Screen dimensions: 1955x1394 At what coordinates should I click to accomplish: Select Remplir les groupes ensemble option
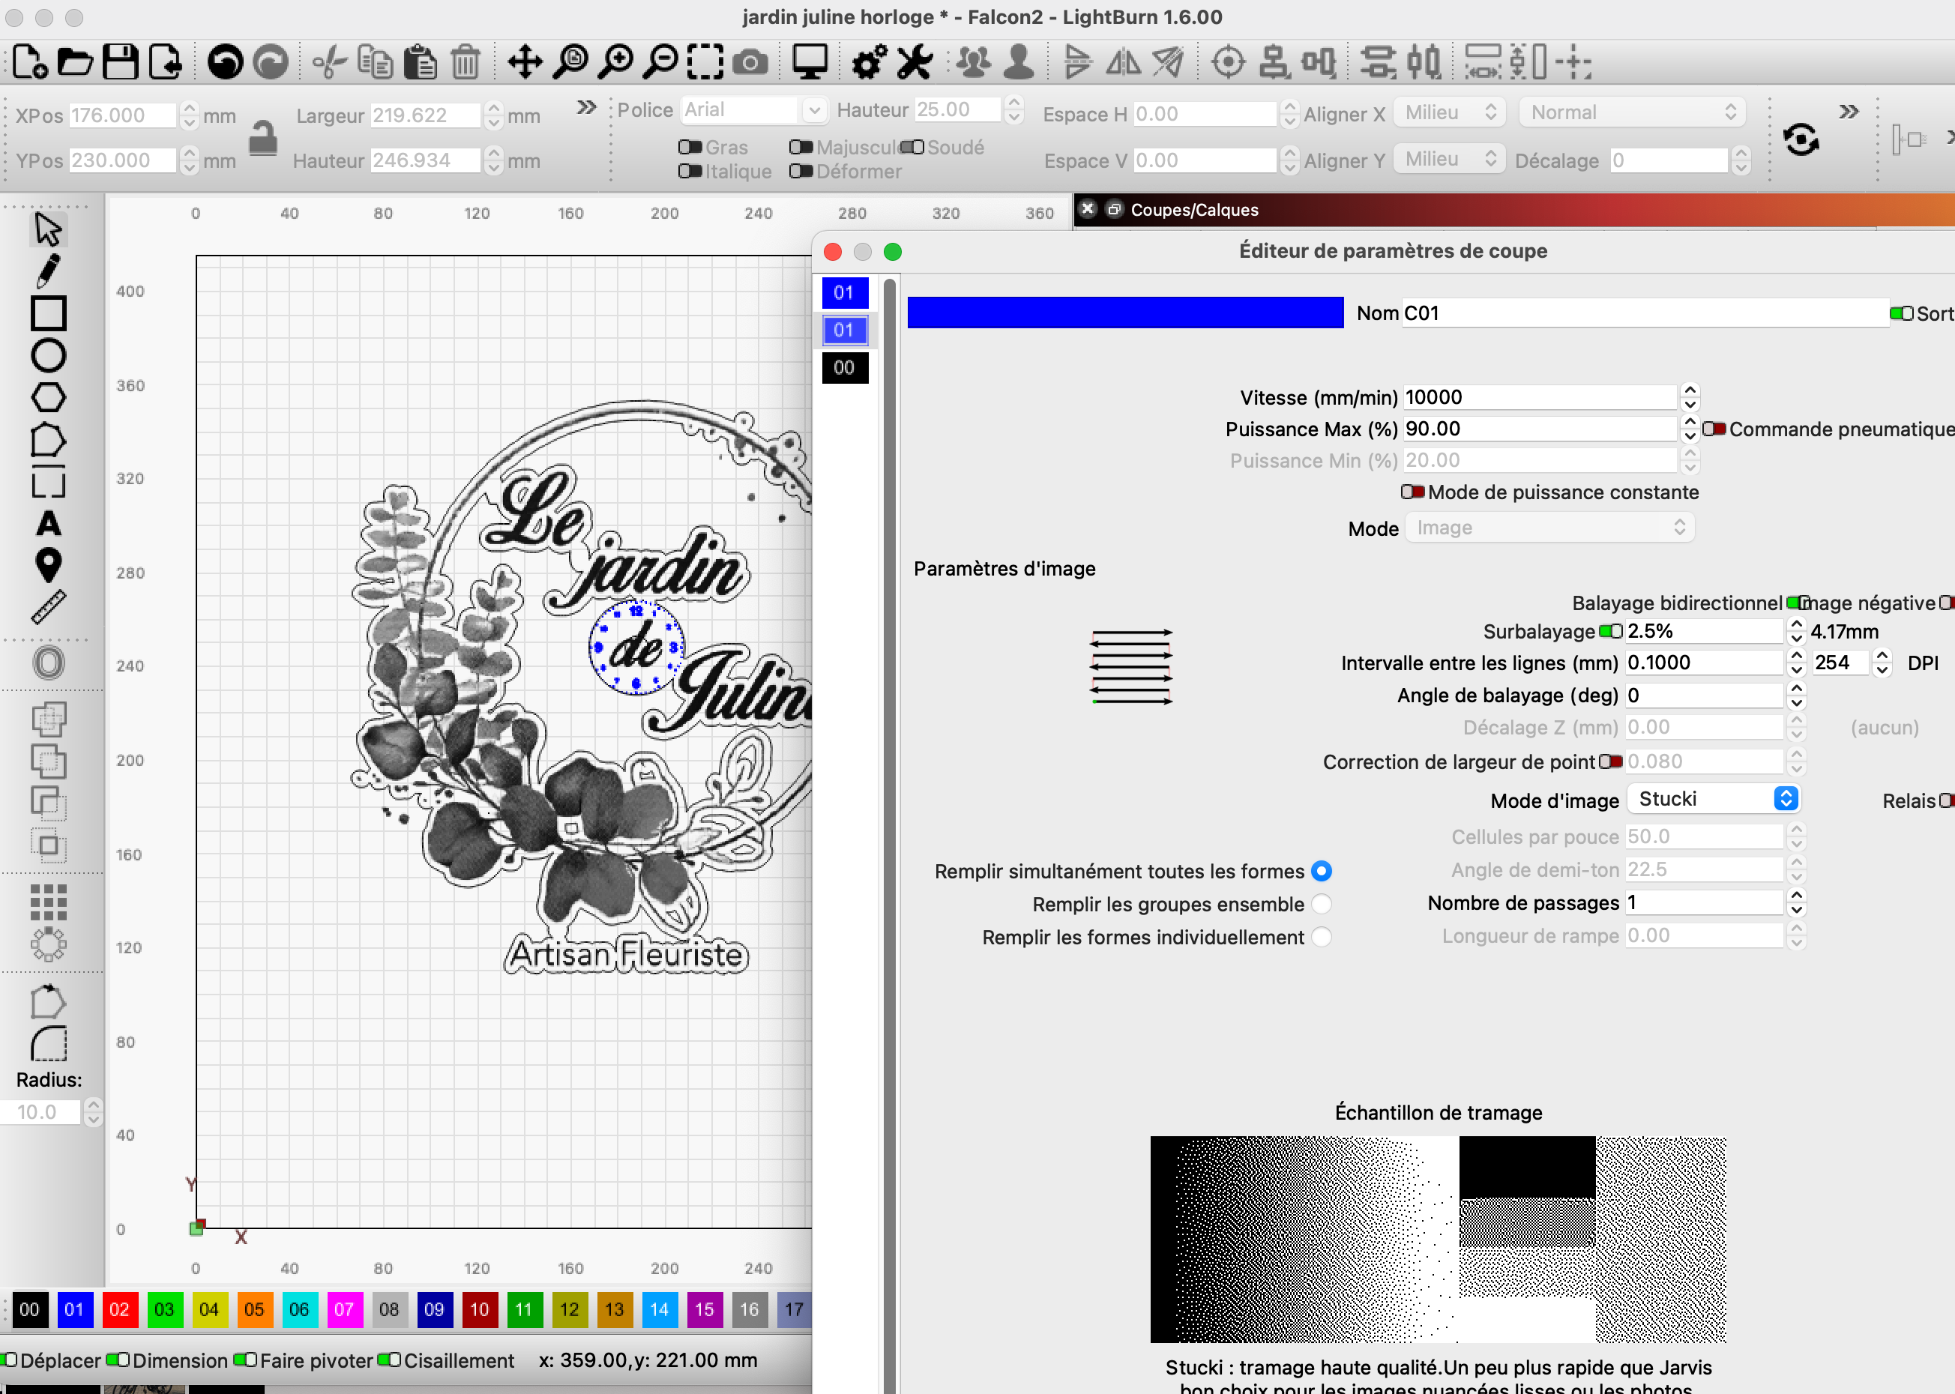(1322, 904)
